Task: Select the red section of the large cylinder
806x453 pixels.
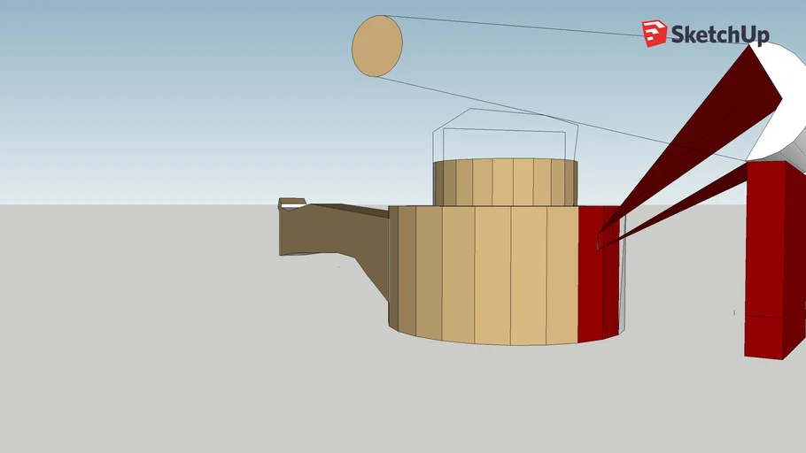Action: [592, 283]
